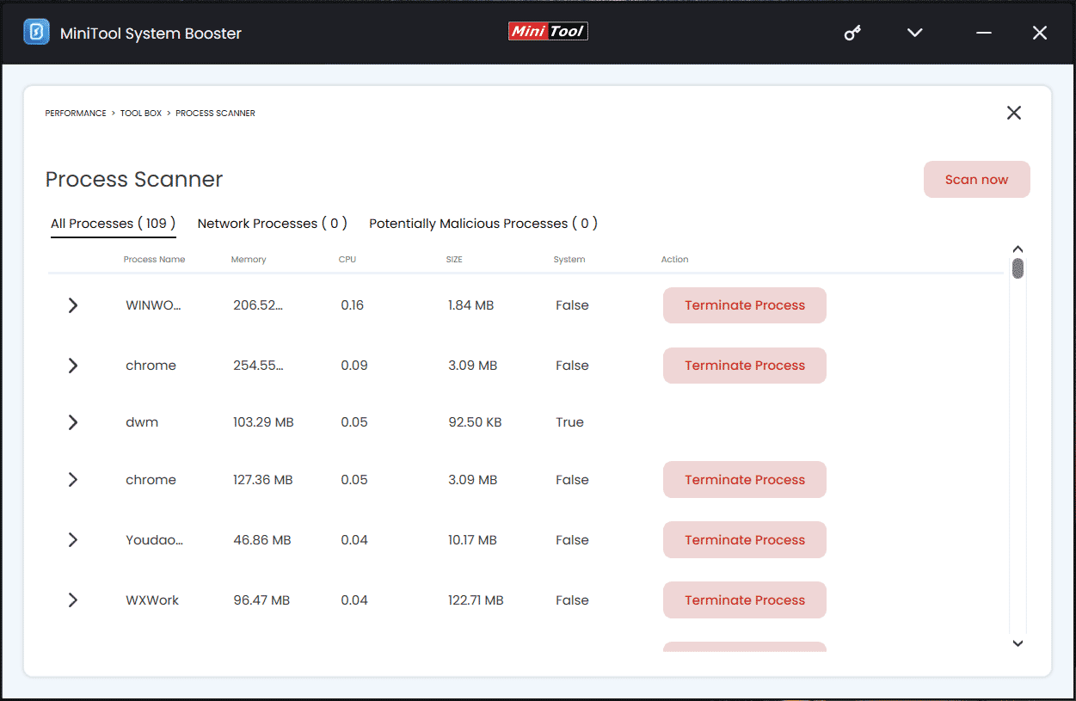Close the Process Scanner panel
This screenshot has width=1076, height=701.
pos(1014,113)
